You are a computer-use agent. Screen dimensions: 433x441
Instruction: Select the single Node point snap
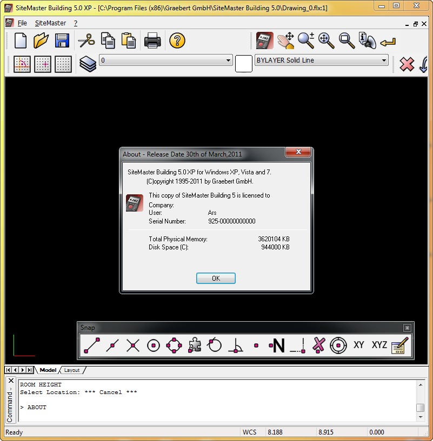point(256,345)
